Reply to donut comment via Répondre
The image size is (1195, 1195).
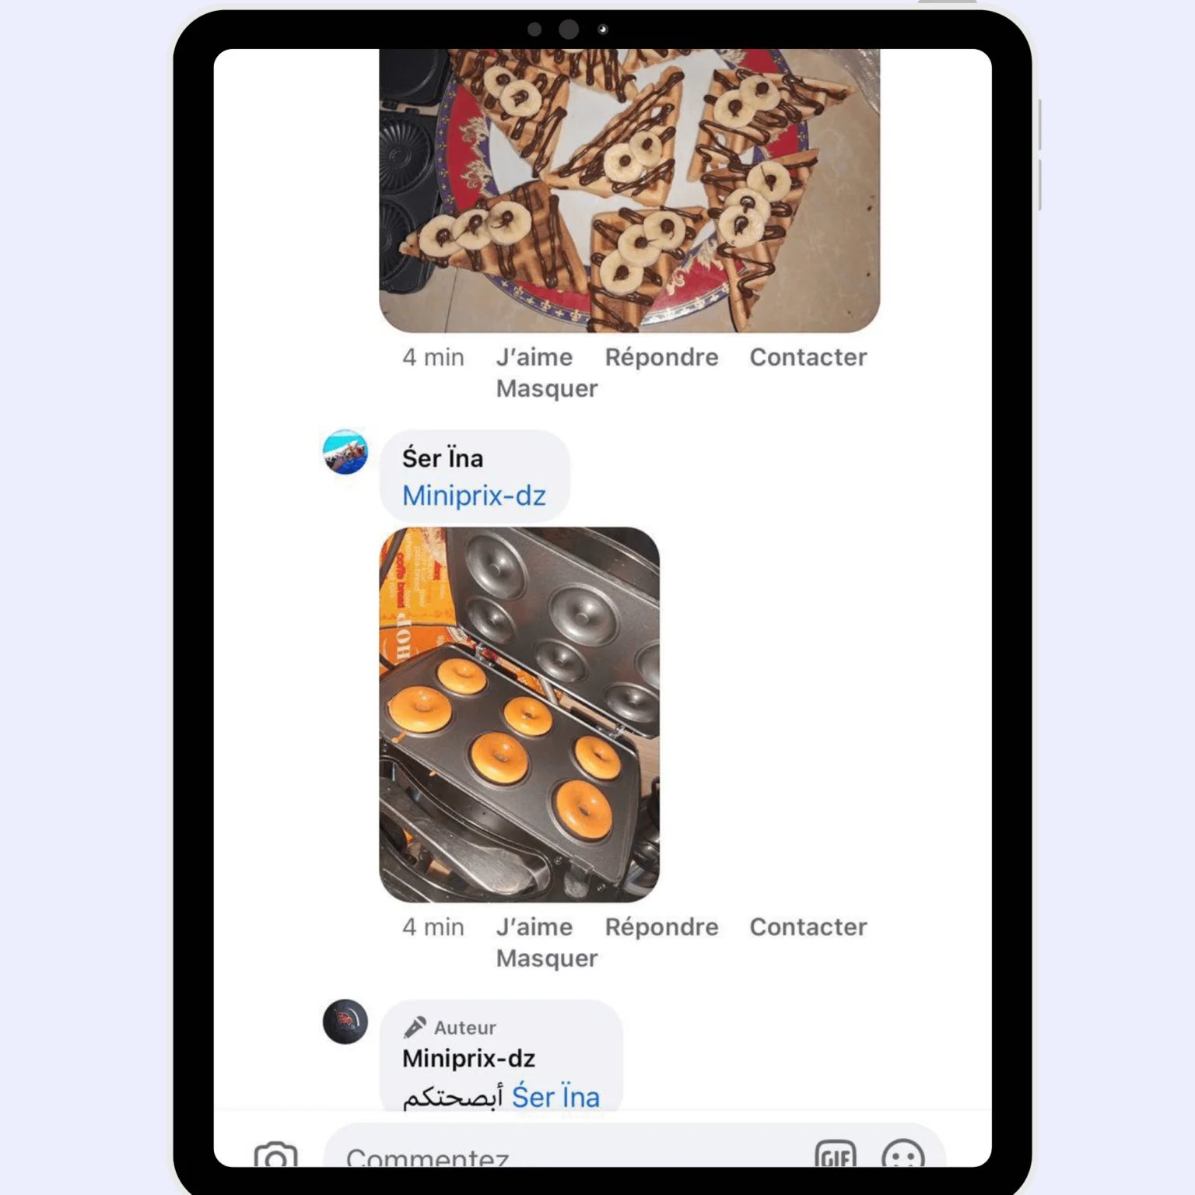662,927
